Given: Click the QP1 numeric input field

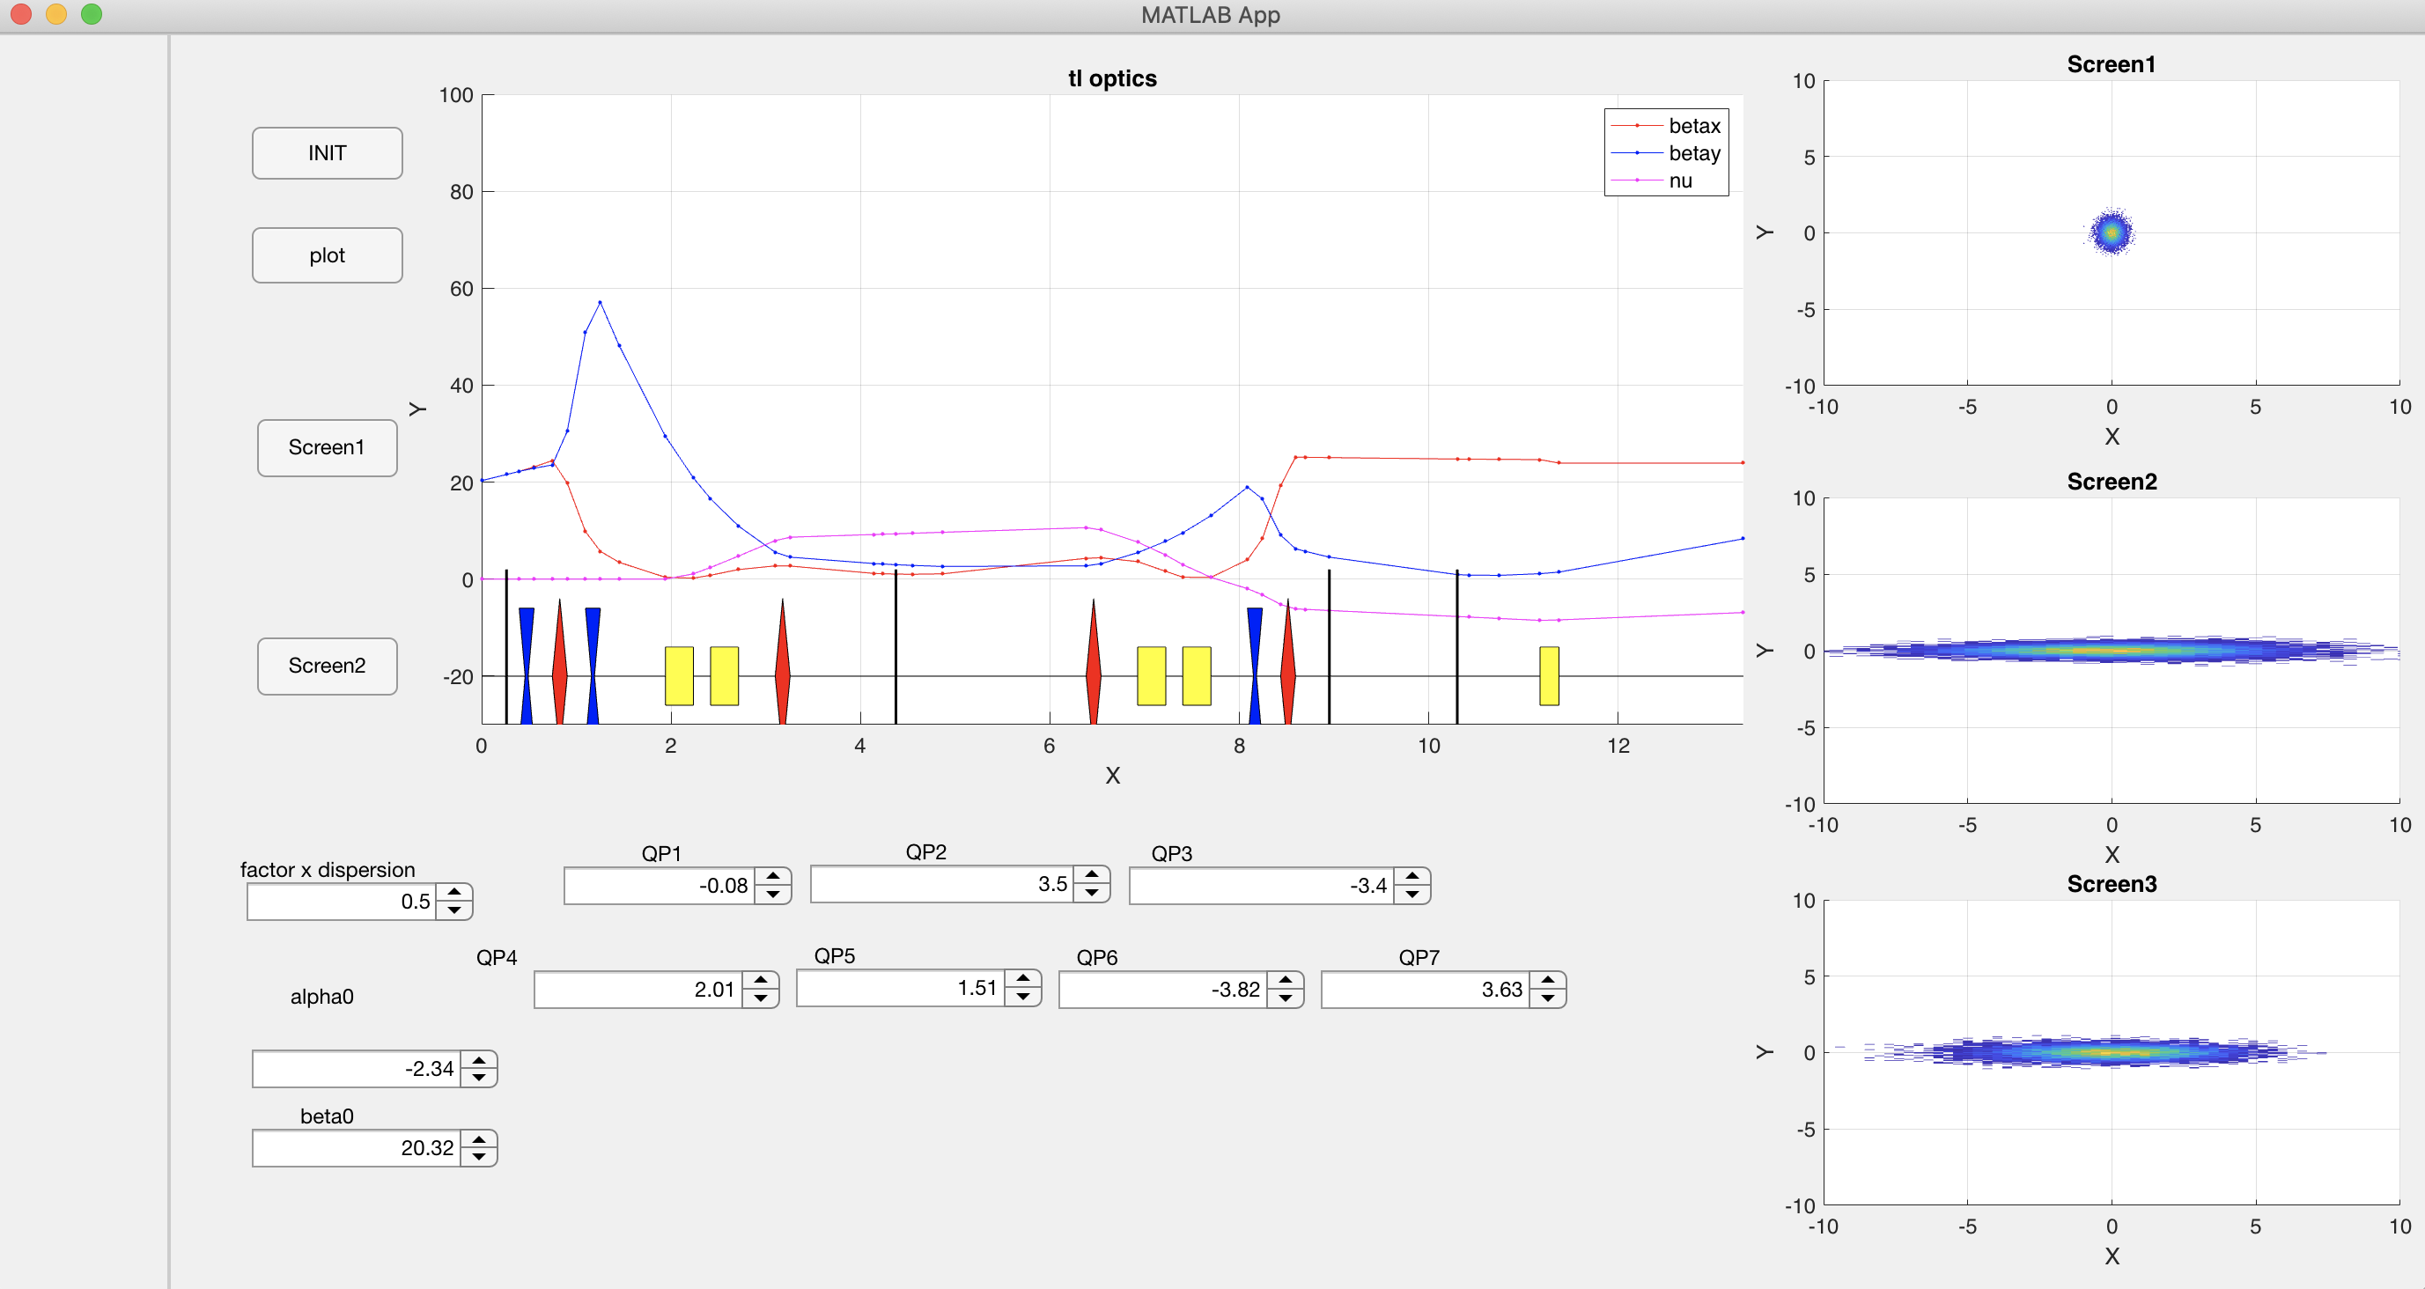Looking at the screenshot, I should (x=659, y=885).
